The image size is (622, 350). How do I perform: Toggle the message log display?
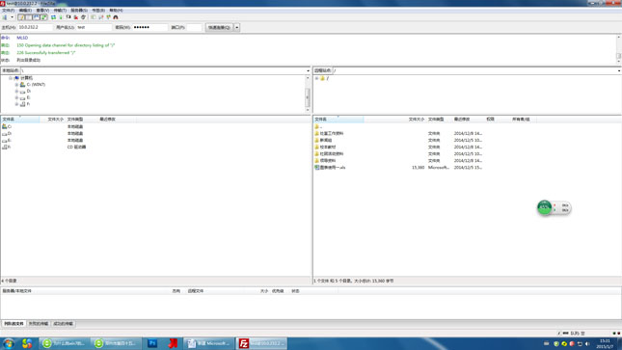[x=21, y=17]
